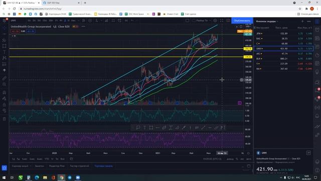Pick the vertical line in floating drawing toolbar
321x181 pixels.
coord(190,128)
